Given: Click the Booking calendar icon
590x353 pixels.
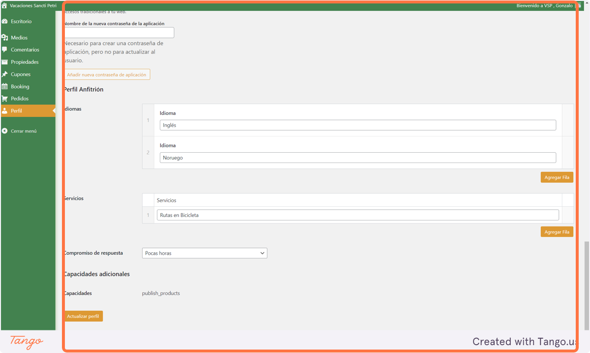Looking at the screenshot, I should coord(4,86).
